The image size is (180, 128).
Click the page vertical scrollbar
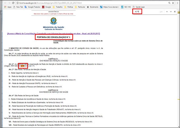pos(179,69)
